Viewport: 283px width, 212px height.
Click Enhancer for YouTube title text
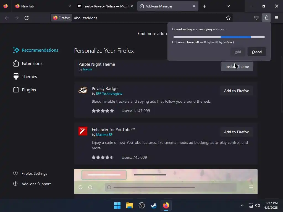(113, 130)
